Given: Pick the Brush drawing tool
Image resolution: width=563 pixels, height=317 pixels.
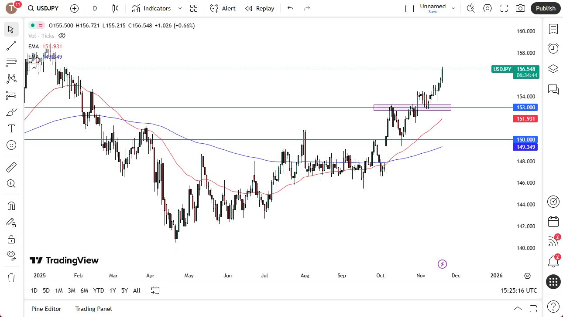Looking at the screenshot, I should [11, 112].
